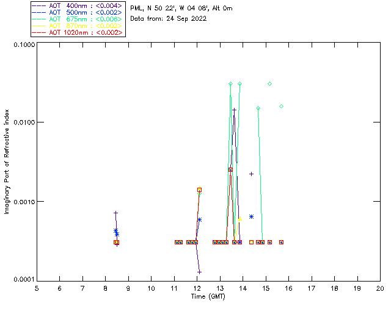Click the red square with blue dot near 0.0025

[x=230, y=169]
